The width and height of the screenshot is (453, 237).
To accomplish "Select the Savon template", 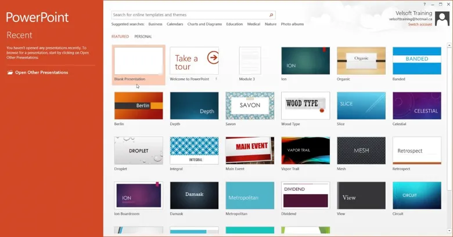I will click(250, 106).
